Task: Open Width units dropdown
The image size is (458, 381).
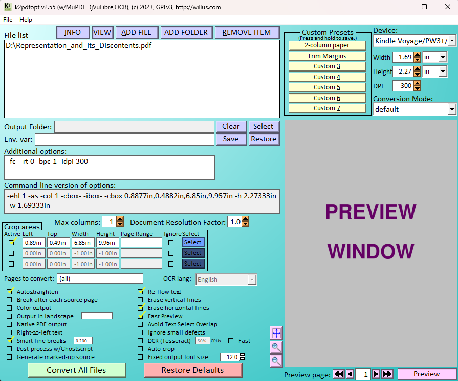Action: (x=443, y=57)
